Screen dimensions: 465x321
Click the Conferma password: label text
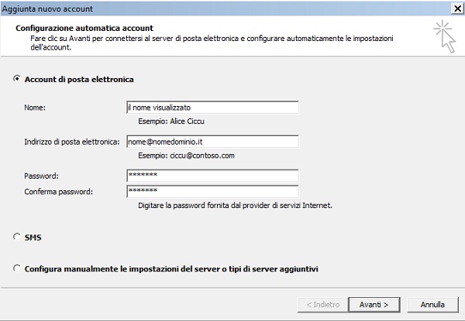(x=58, y=192)
